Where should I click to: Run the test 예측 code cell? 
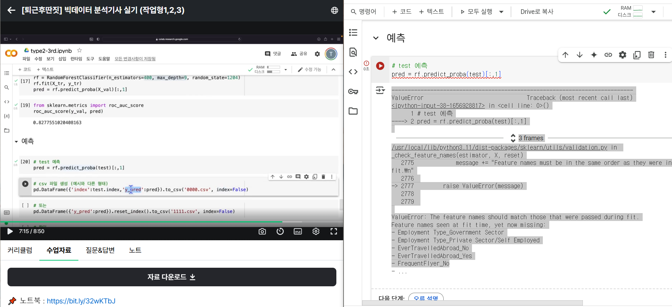click(x=380, y=66)
